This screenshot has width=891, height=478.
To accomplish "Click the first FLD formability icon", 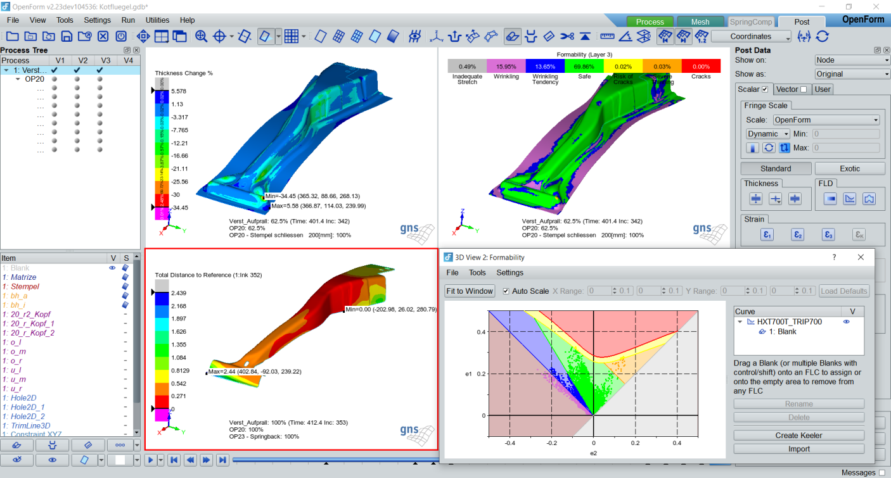I will tap(830, 199).
